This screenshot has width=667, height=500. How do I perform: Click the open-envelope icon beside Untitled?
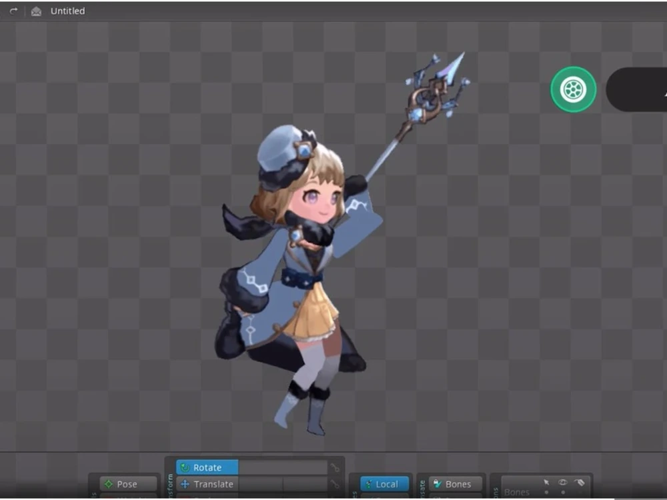coord(36,11)
